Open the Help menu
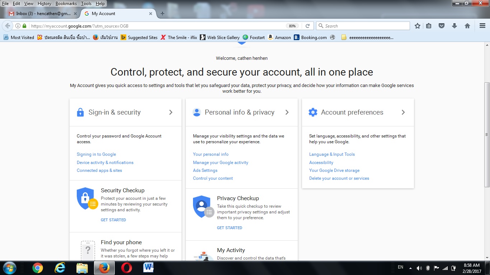The height and width of the screenshot is (275, 490). coord(100,4)
